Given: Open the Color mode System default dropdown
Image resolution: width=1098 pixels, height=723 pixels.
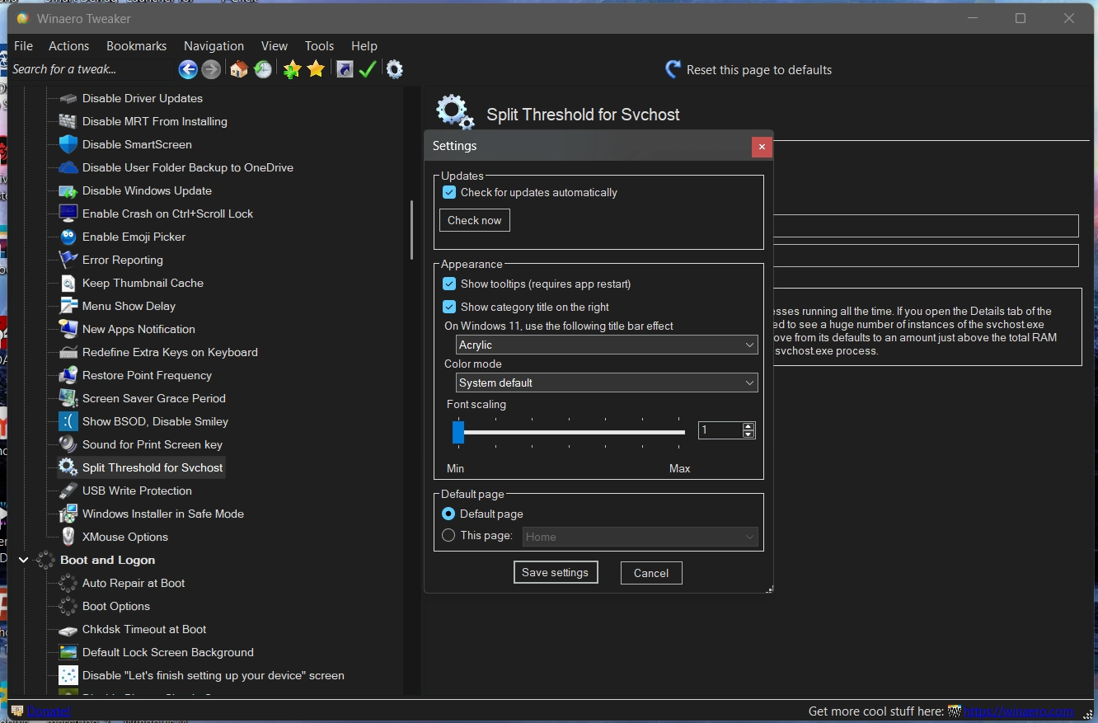Looking at the screenshot, I should pyautogui.click(x=606, y=383).
